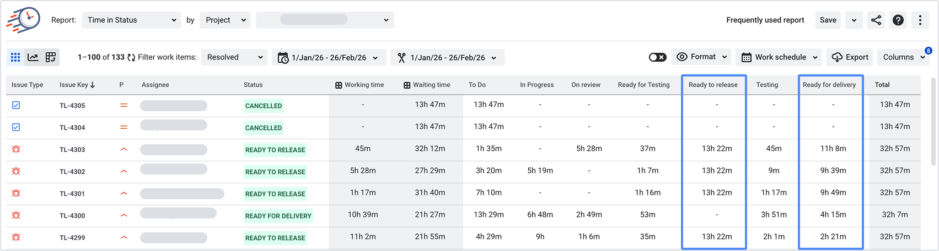Screen dimensions: 939x251
Task: Click the 10h 39m Working time cell
Action: click(363, 215)
